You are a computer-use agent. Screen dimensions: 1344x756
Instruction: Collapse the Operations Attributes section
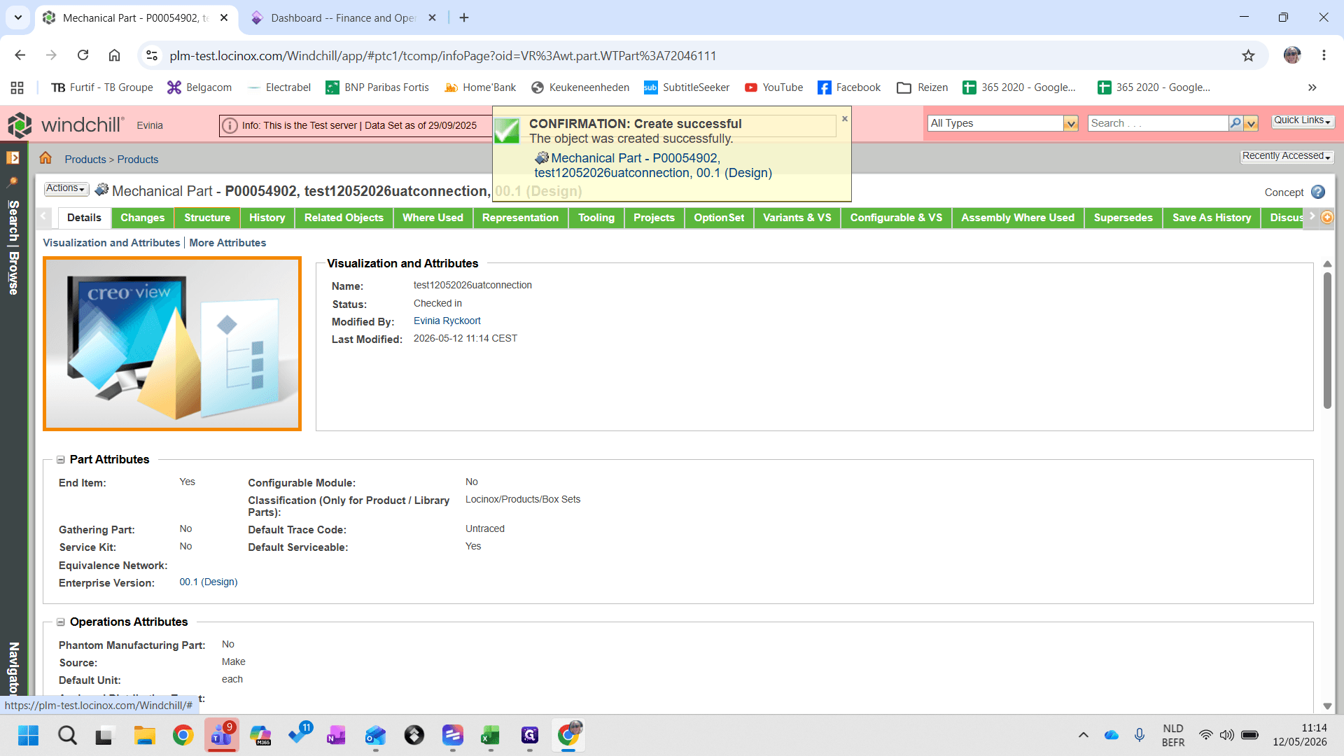(61, 622)
